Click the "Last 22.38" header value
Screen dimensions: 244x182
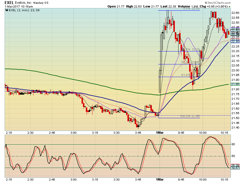168,7
